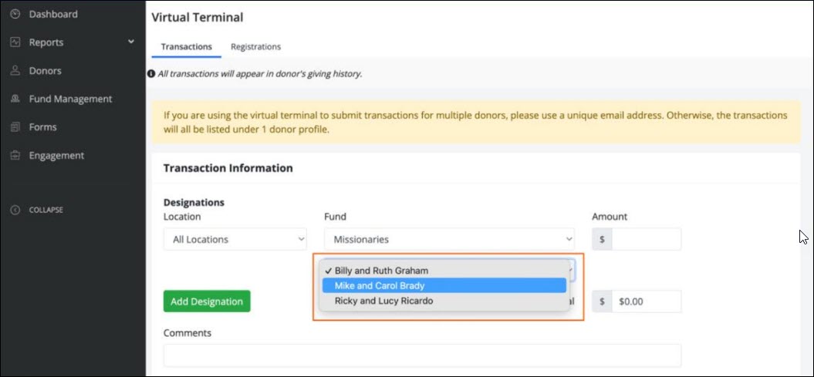Open the All Locations dropdown

(x=235, y=239)
